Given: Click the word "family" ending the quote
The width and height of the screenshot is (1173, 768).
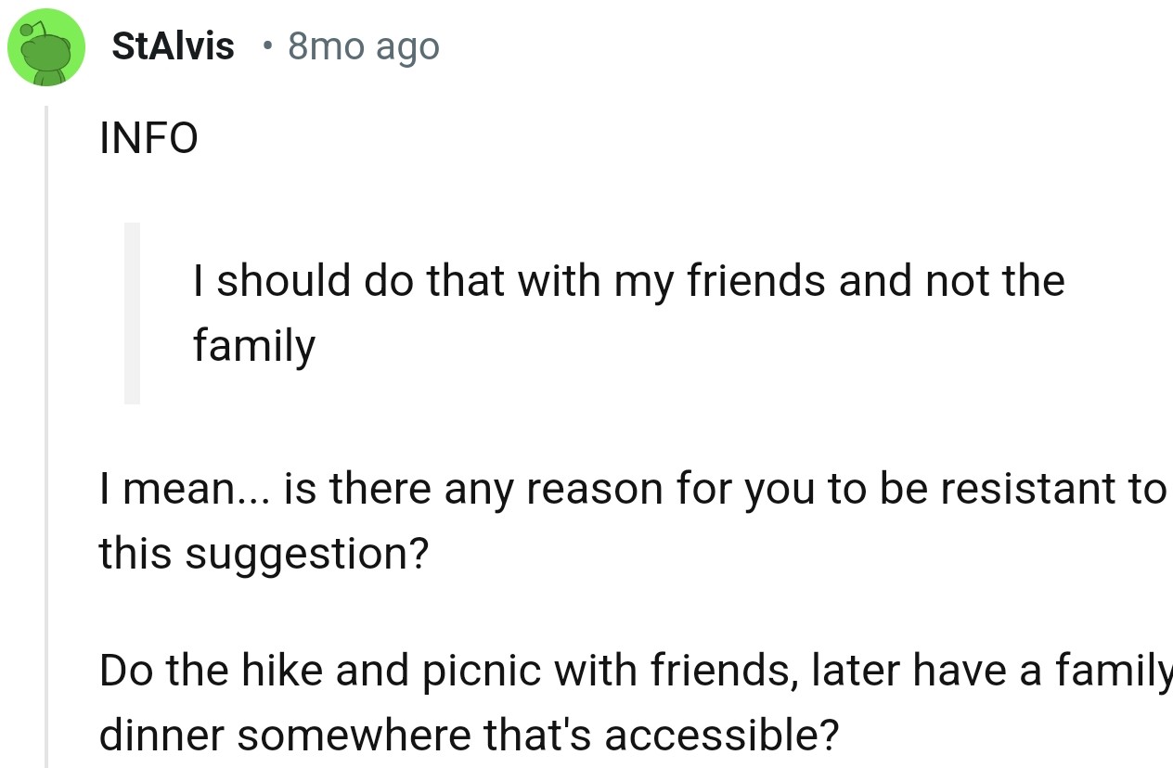Looking at the screenshot, I should [x=253, y=346].
